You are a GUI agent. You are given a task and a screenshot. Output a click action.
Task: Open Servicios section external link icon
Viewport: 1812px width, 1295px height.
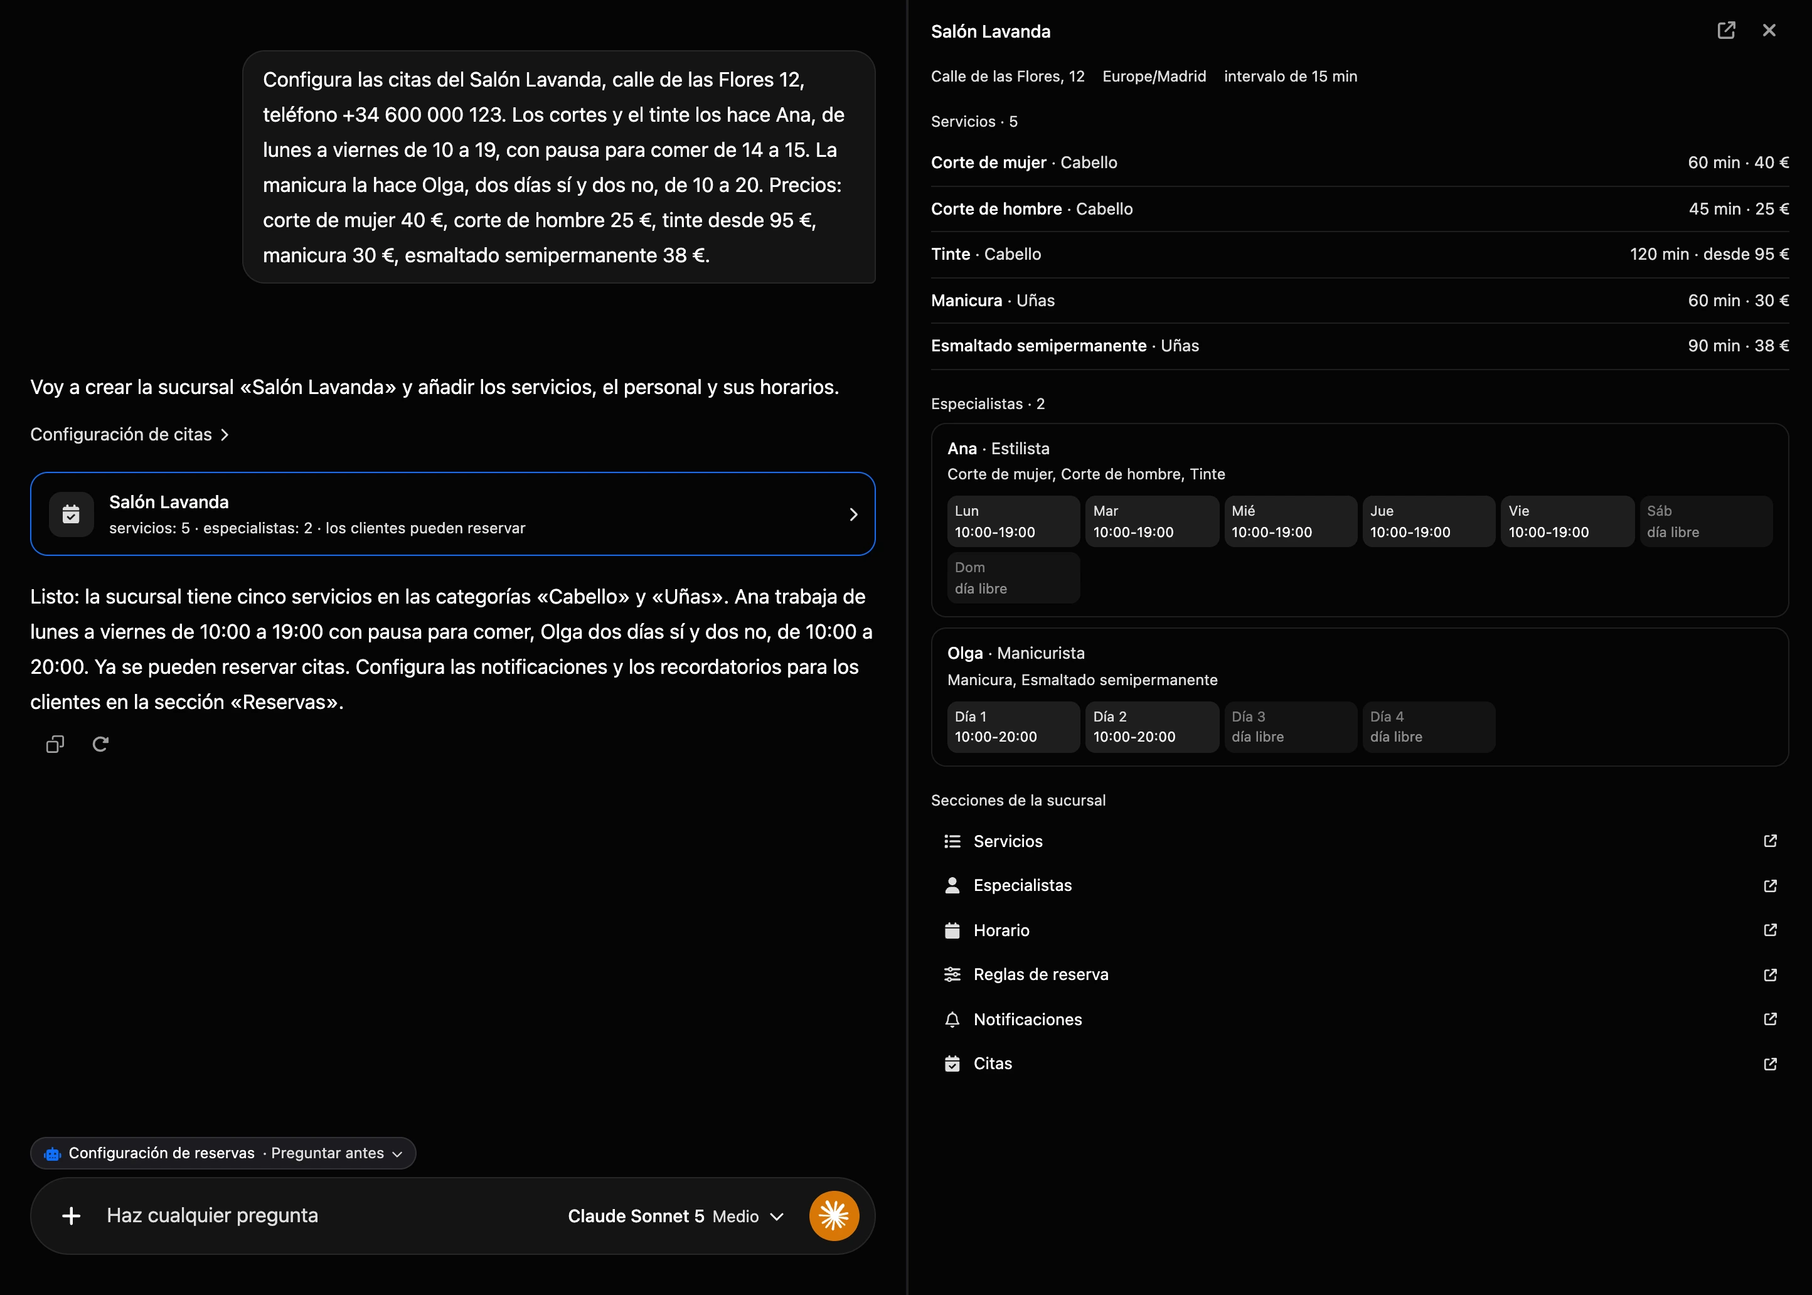point(1770,841)
